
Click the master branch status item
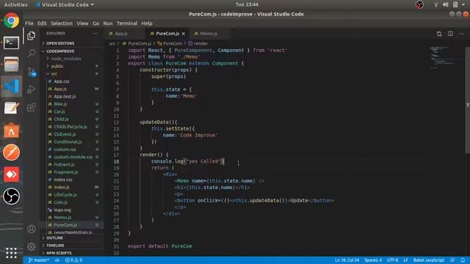(38, 260)
